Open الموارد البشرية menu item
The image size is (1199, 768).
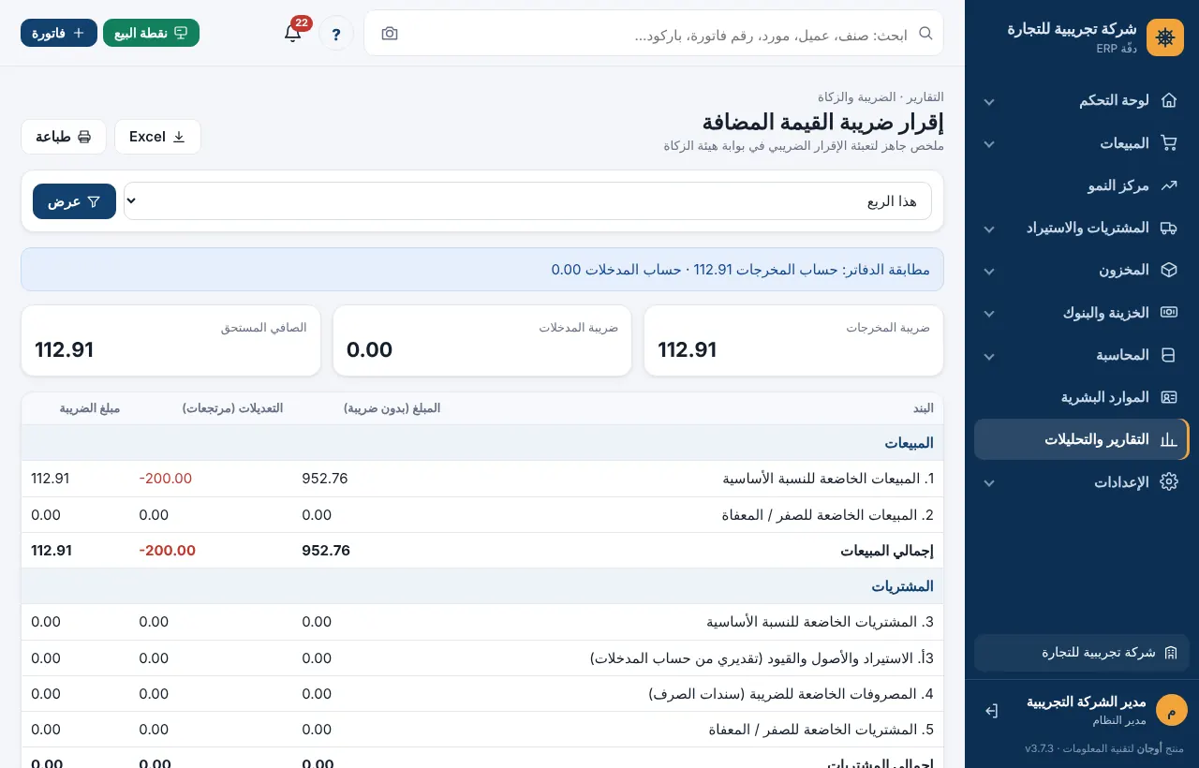click(1082, 397)
